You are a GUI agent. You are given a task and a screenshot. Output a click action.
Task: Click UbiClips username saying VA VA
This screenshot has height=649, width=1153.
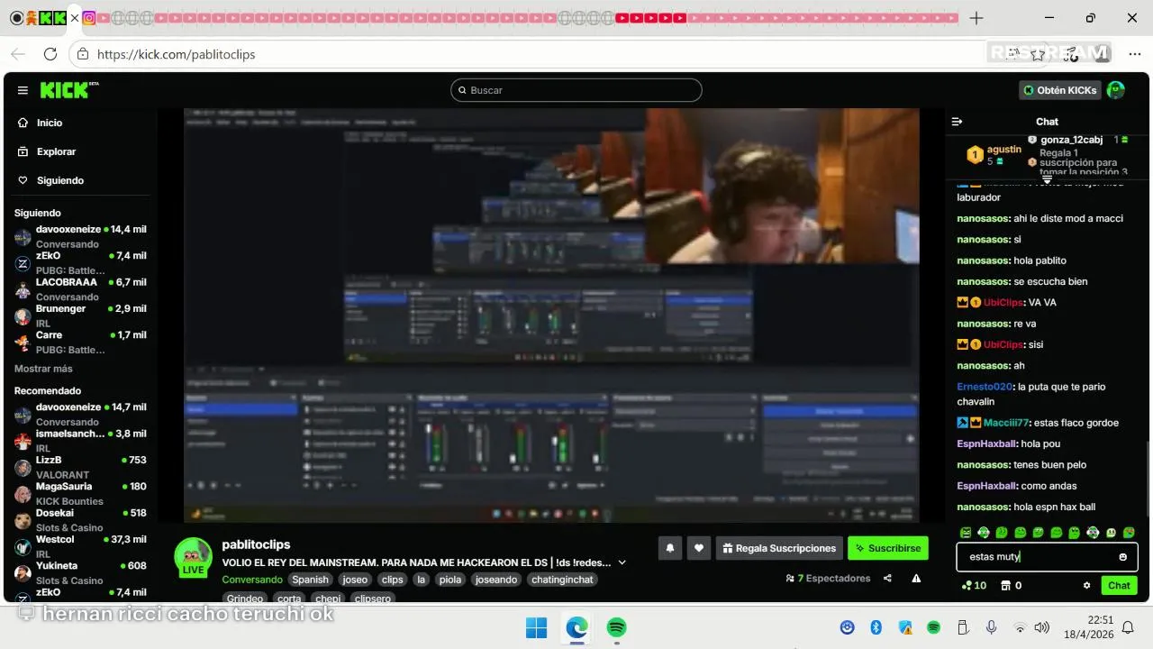click(1003, 302)
